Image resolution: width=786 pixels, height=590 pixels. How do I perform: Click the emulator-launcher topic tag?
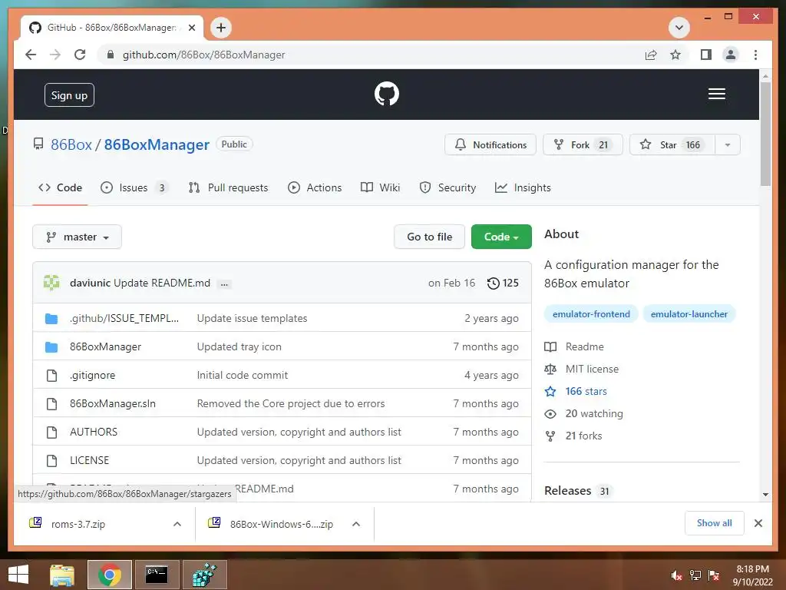coord(689,314)
